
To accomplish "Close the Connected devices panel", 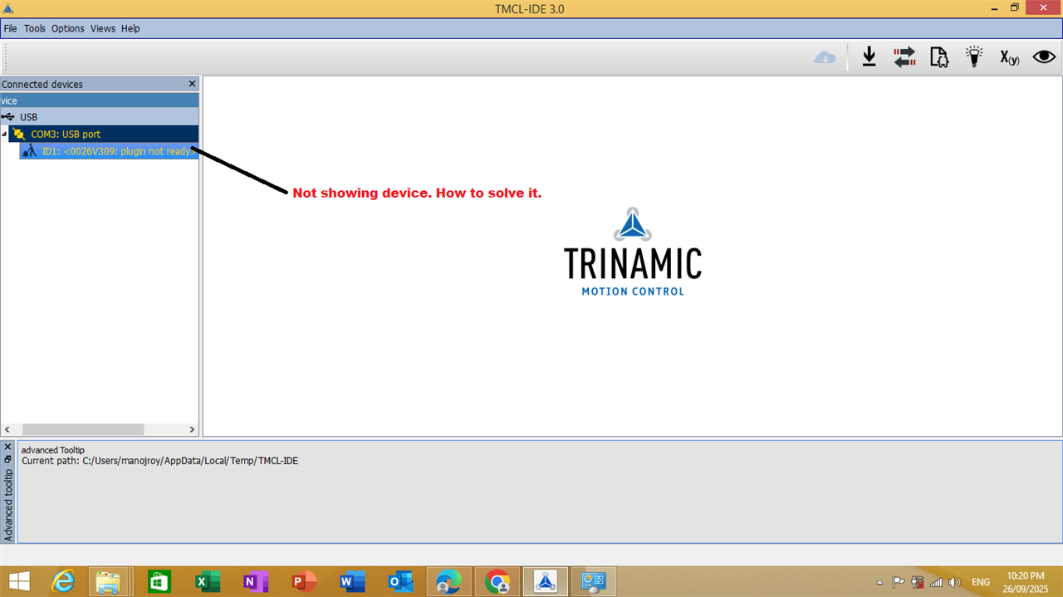I will point(193,84).
